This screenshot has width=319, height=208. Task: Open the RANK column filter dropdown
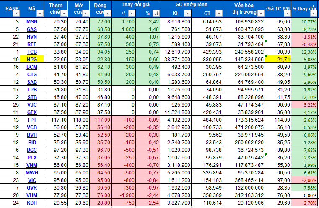point(16,14)
